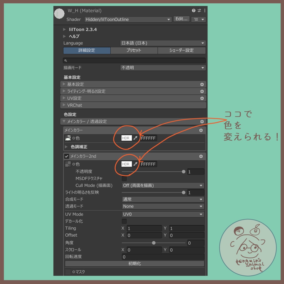
Task: Open the 描画モード dropdown showing 不透明
Action: tap(163, 68)
